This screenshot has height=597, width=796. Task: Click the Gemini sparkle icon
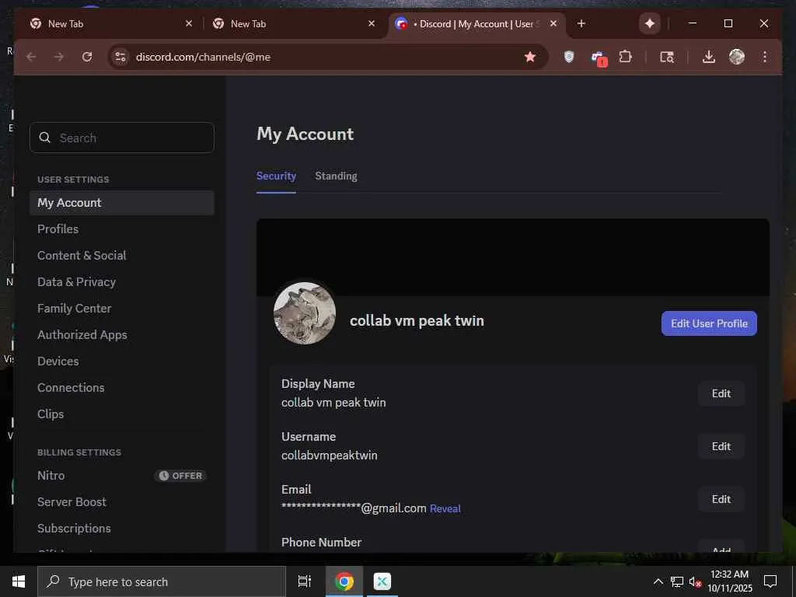(x=649, y=23)
